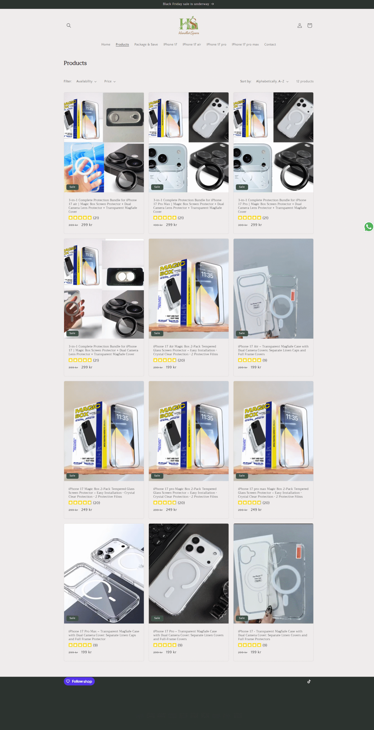Expand the Availability filter
This screenshot has width=374, height=730.
[87, 81]
